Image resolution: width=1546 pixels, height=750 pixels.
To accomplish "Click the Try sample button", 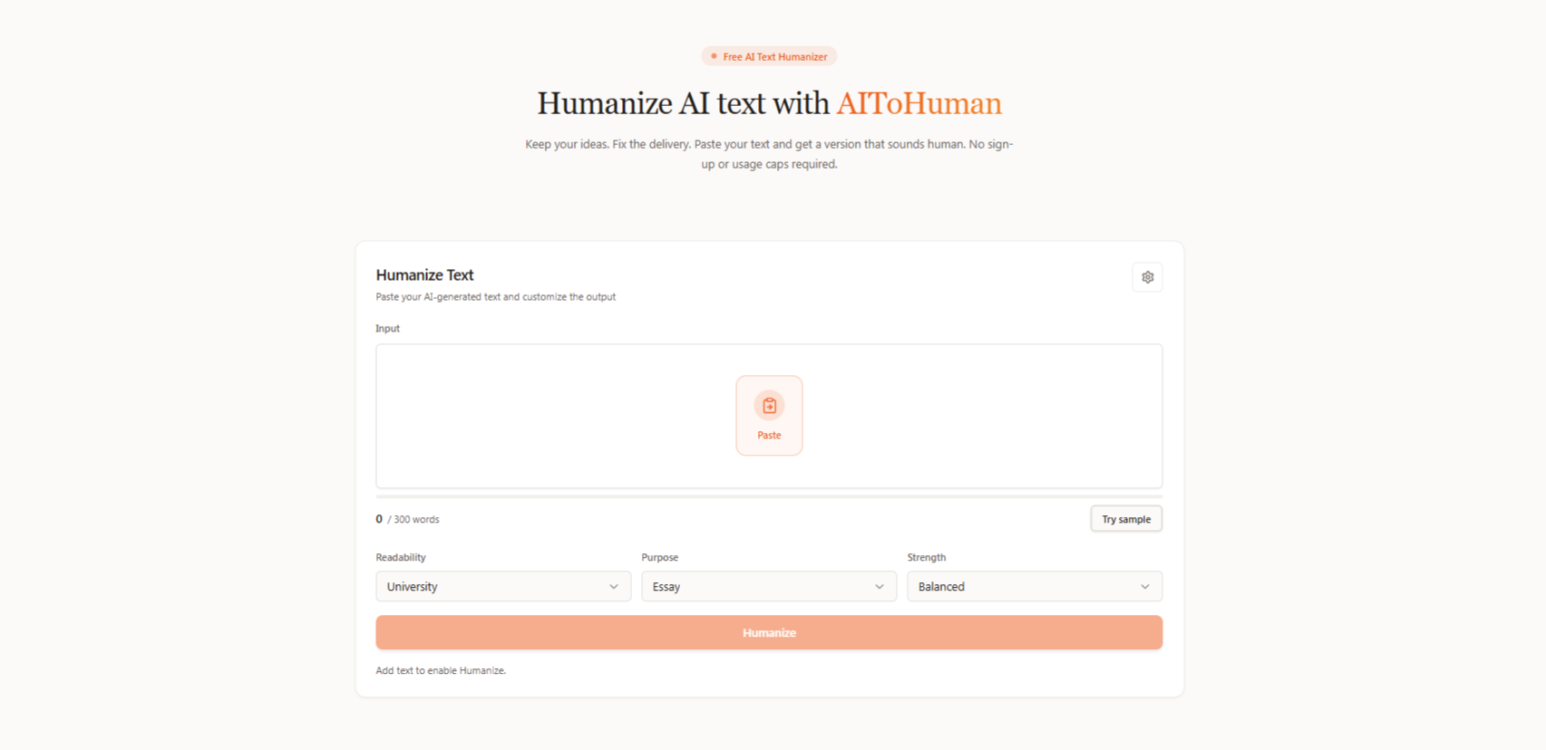I will coord(1126,519).
